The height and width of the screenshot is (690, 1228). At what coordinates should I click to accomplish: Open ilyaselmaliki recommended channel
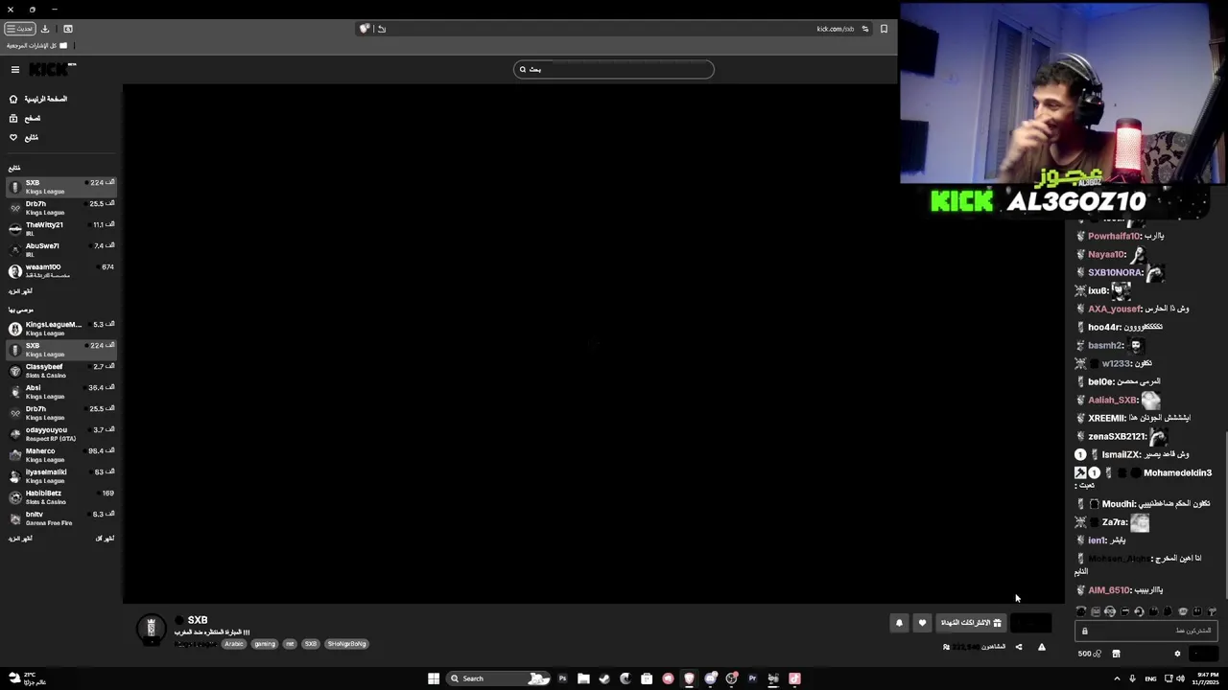tap(61, 476)
